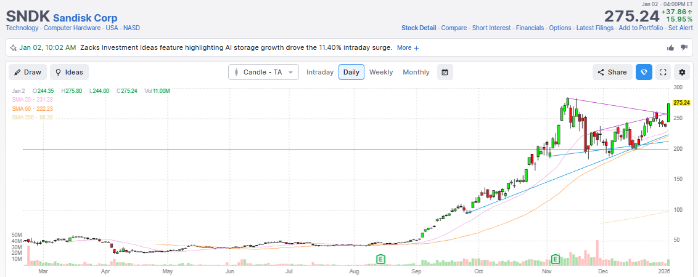This screenshot has height=277, width=698.
Task: Switch to Monthly timeframe
Action: pyautogui.click(x=416, y=72)
